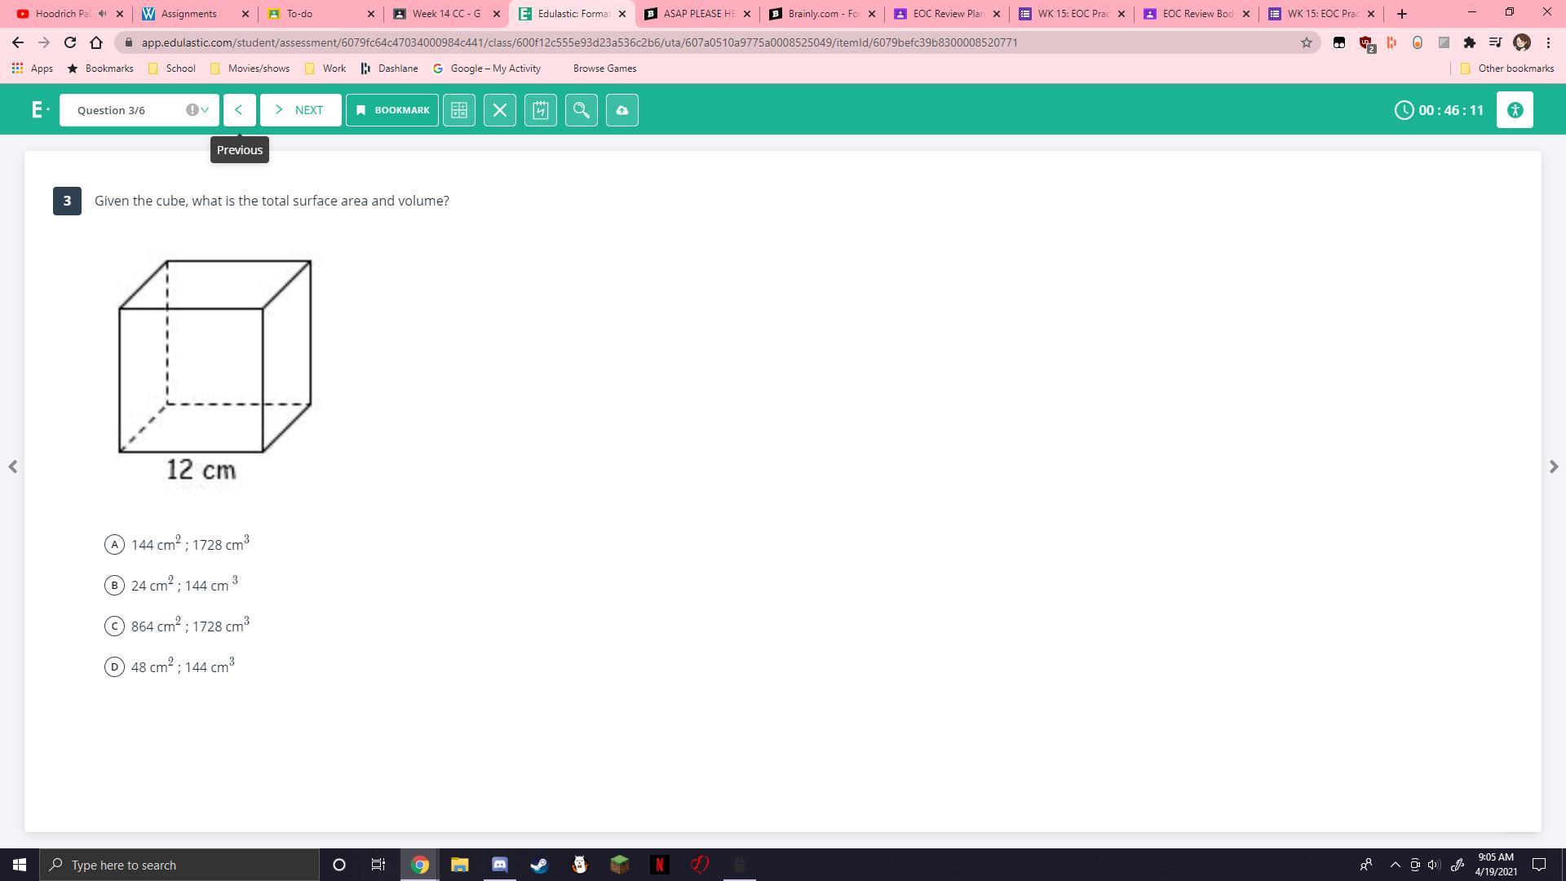Click the right-side next page chevron
Image resolution: width=1566 pixels, height=881 pixels.
pos(1553,467)
